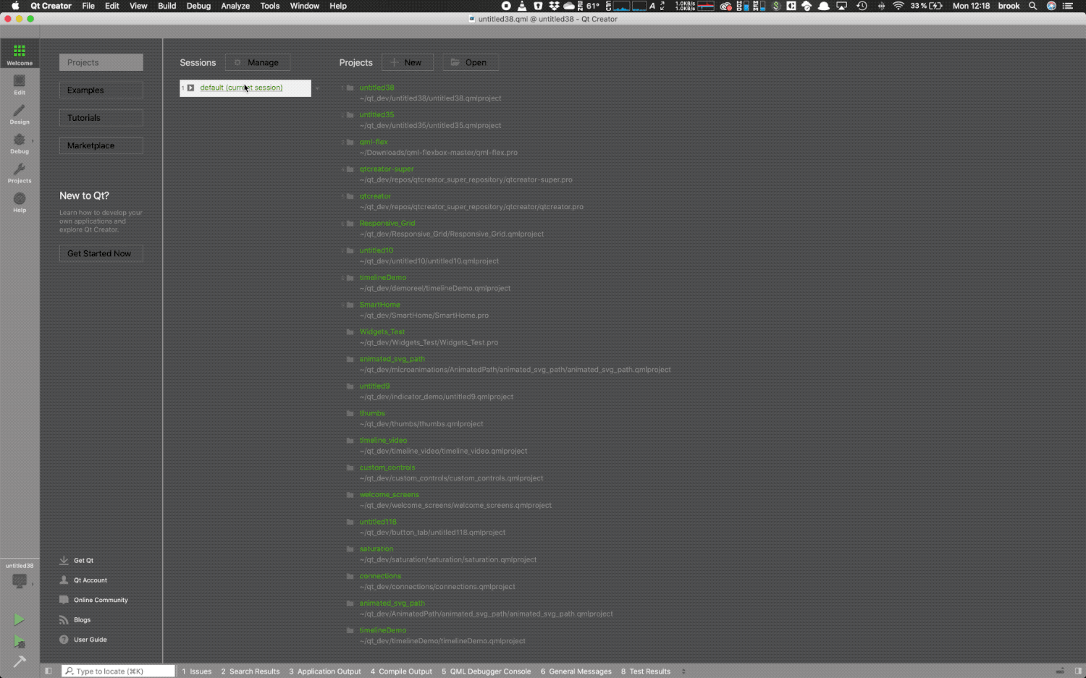Image resolution: width=1086 pixels, height=678 pixels.
Task: Click the Type to locate field
Action: (118, 671)
